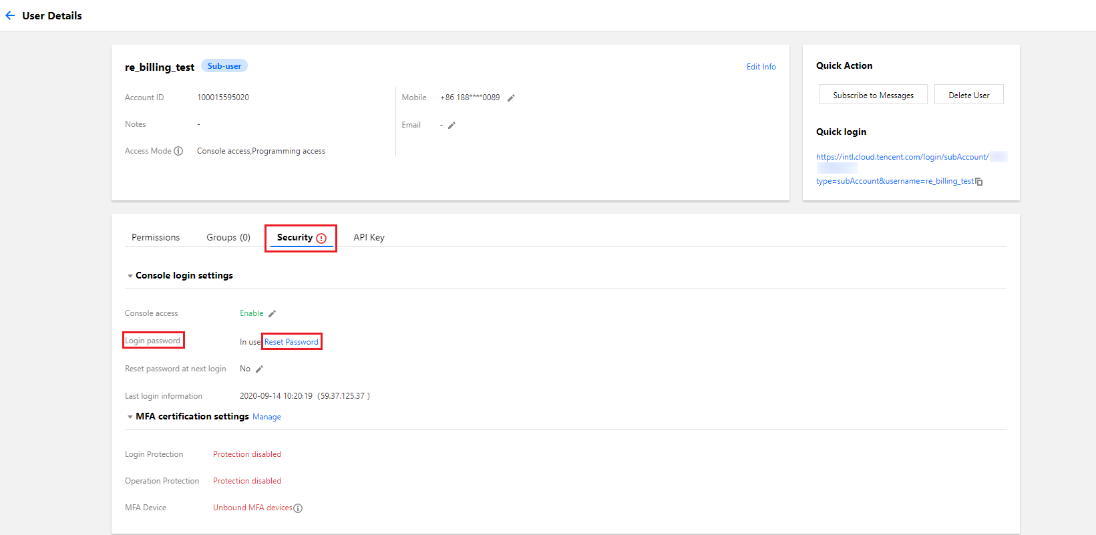Open the MFA Manage link
1096x535 pixels.
coord(266,417)
